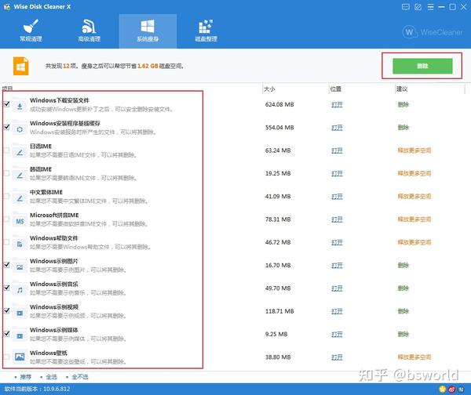Click the Wise Disk Cleaner app icon in title bar
471x395 pixels.
pyautogui.click(x=6, y=6)
